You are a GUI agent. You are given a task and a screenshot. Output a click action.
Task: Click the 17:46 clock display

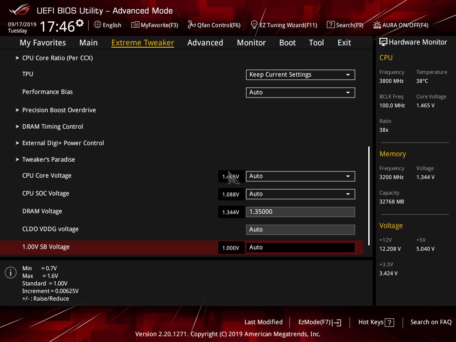point(57,26)
